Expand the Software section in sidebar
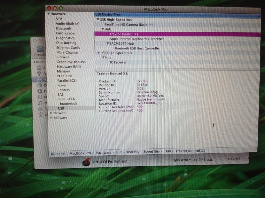The image size is (265, 198). pos(51,118)
